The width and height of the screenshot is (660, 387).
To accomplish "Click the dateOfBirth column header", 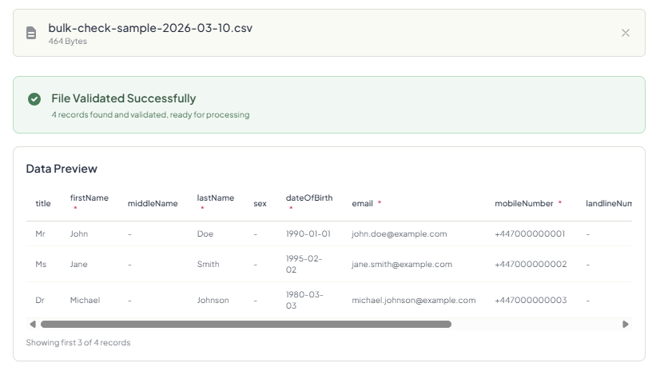I will point(309,198).
